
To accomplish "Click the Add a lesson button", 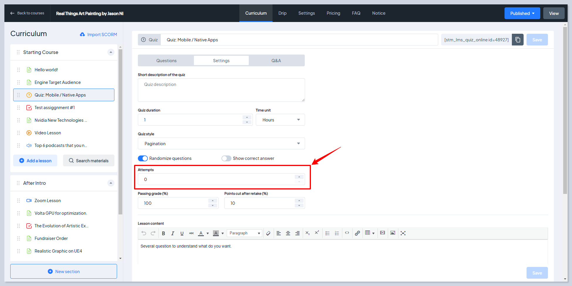I will [35, 160].
